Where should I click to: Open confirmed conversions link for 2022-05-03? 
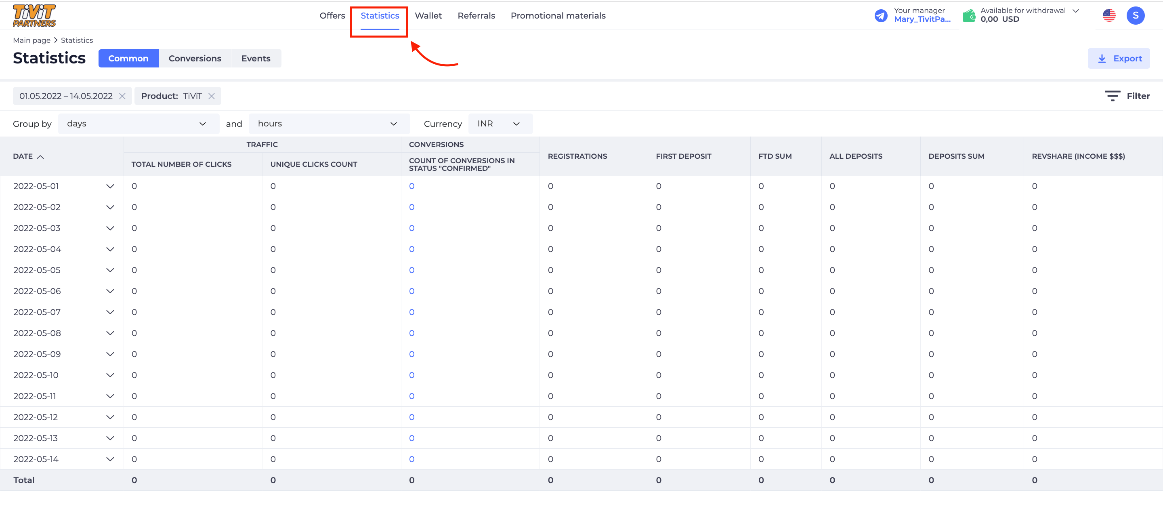click(x=412, y=229)
